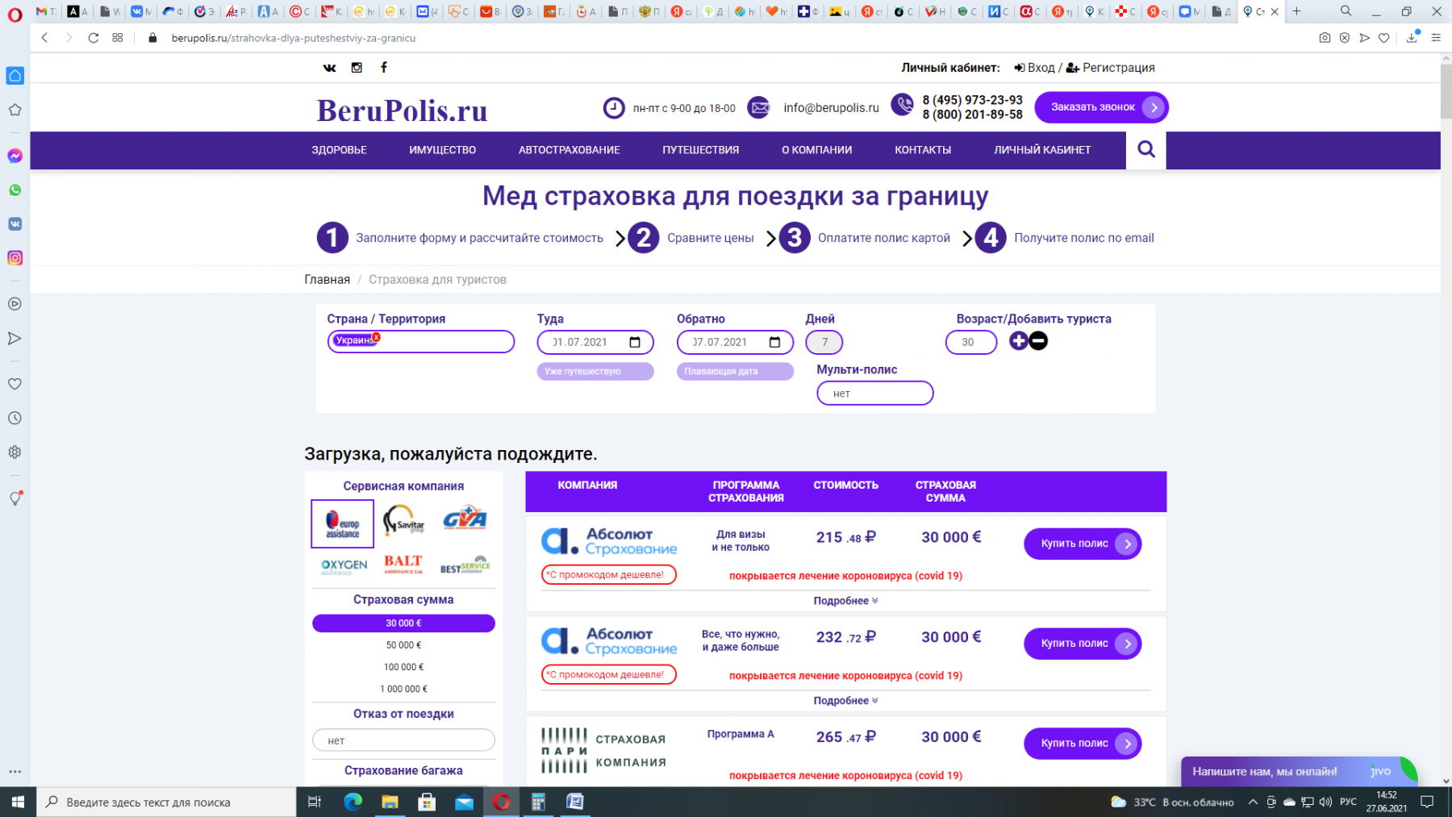Open VK social link in site header
Viewport: 1452px width, 817px height.
tap(329, 68)
